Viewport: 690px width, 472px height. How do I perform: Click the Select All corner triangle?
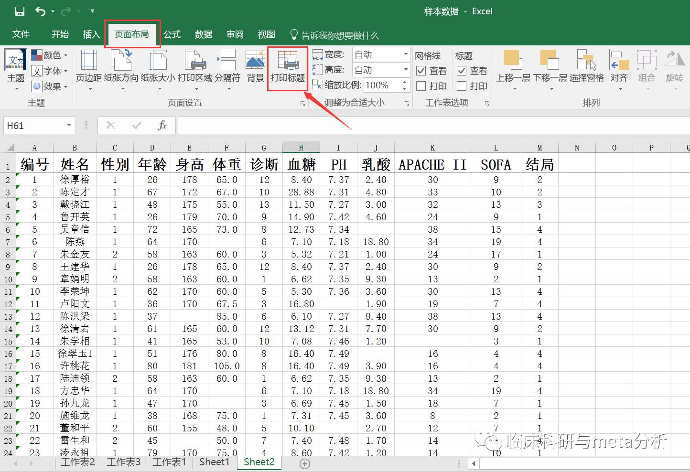(9, 148)
